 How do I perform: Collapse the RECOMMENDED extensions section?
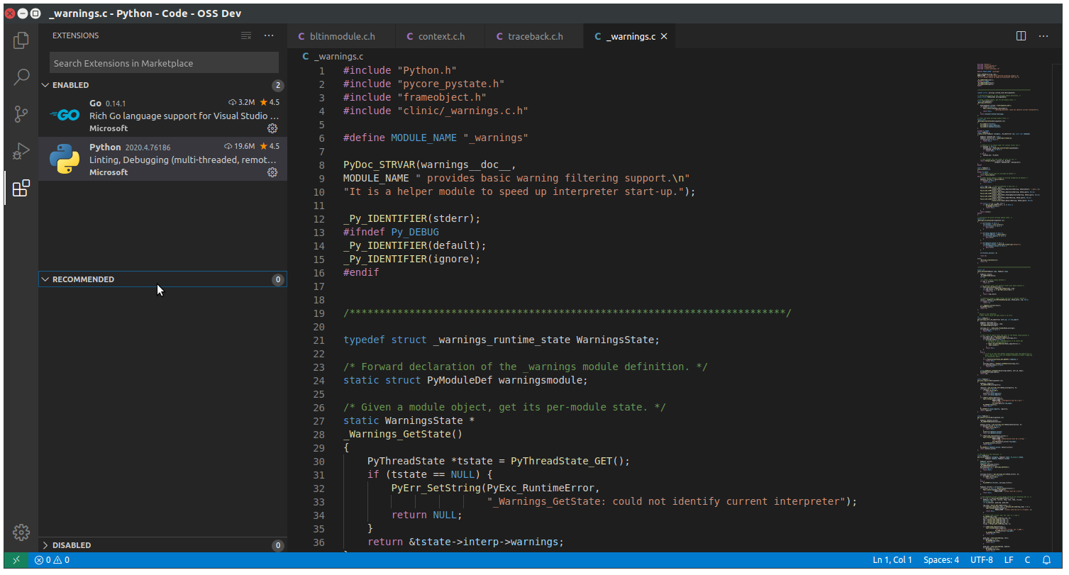(x=162, y=279)
